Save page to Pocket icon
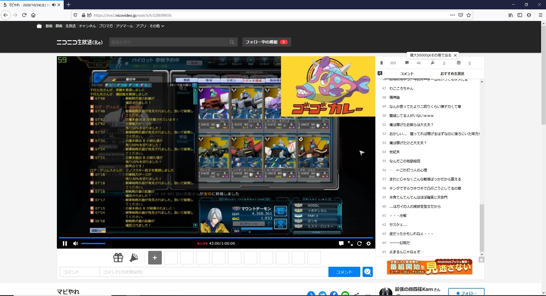546x296 pixels. [461, 15]
